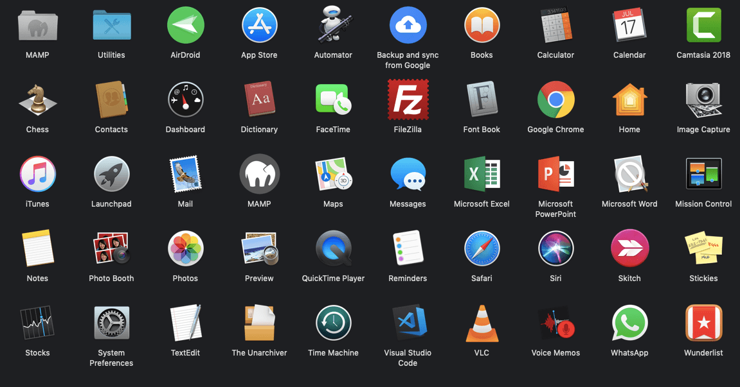The image size is (740, 387).
Task: Open the Books app
Action: coord(482,26)
